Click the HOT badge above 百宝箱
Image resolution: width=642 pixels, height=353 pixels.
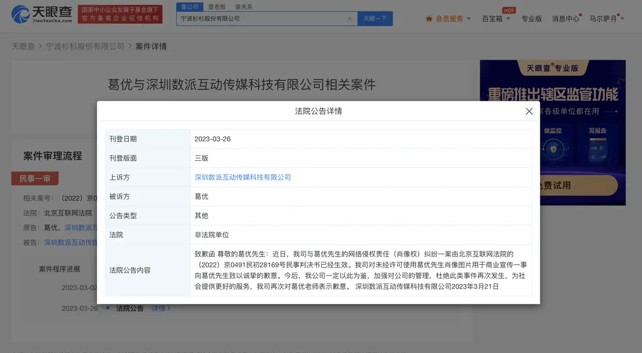[509, 11]
